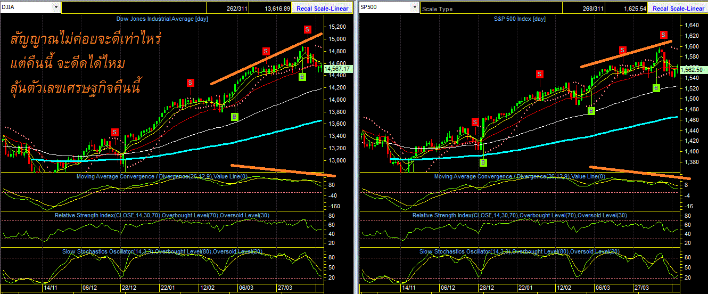The image size is (708, 294).
Task: Click the S&P Slow Stochastics Oscillator title
Action: 520,251
